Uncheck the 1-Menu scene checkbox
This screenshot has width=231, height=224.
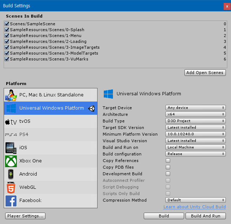(7, 36)
